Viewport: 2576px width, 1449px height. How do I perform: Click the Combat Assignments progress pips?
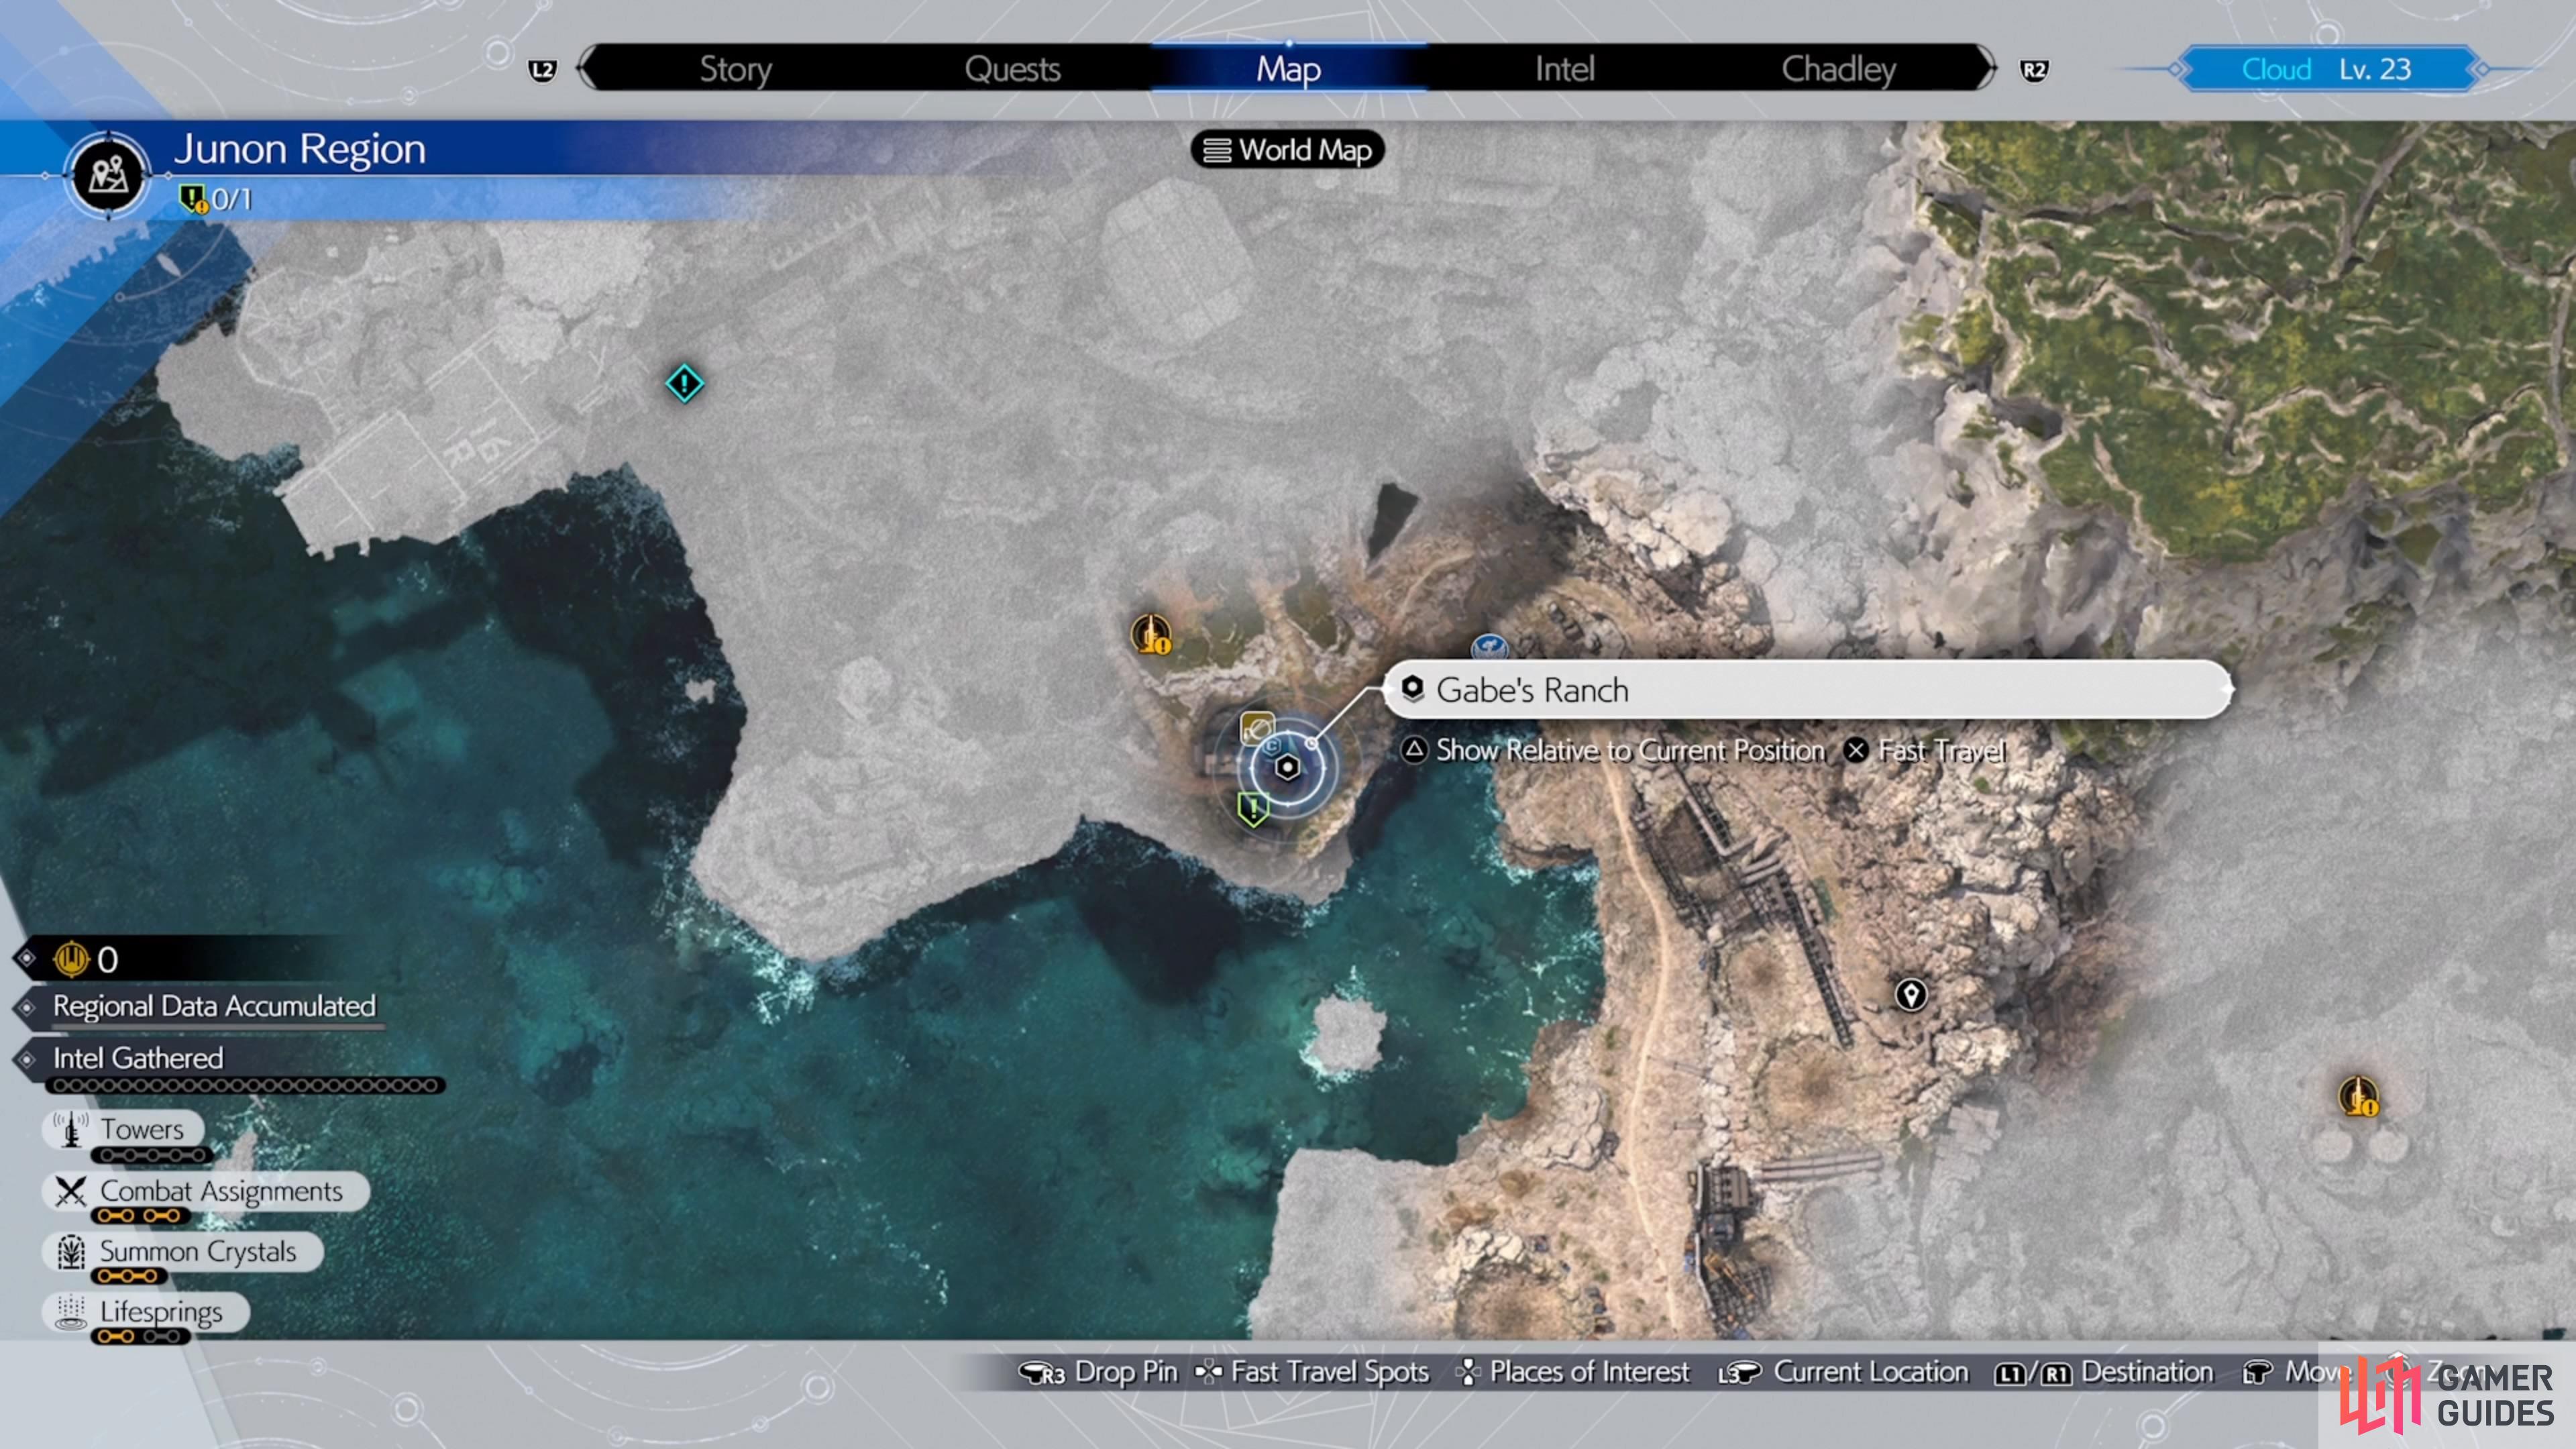(x=140, y=1216)
